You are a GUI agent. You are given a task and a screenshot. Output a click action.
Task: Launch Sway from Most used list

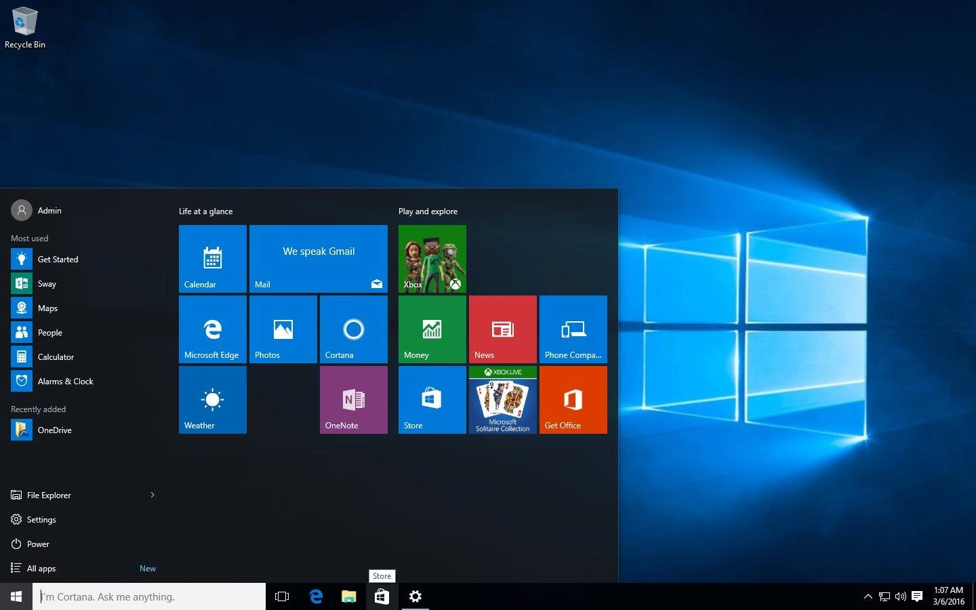[x=84, y=283]
